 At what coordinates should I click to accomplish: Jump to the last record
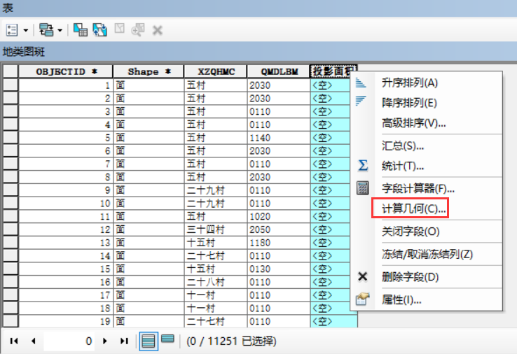[124, 341]
